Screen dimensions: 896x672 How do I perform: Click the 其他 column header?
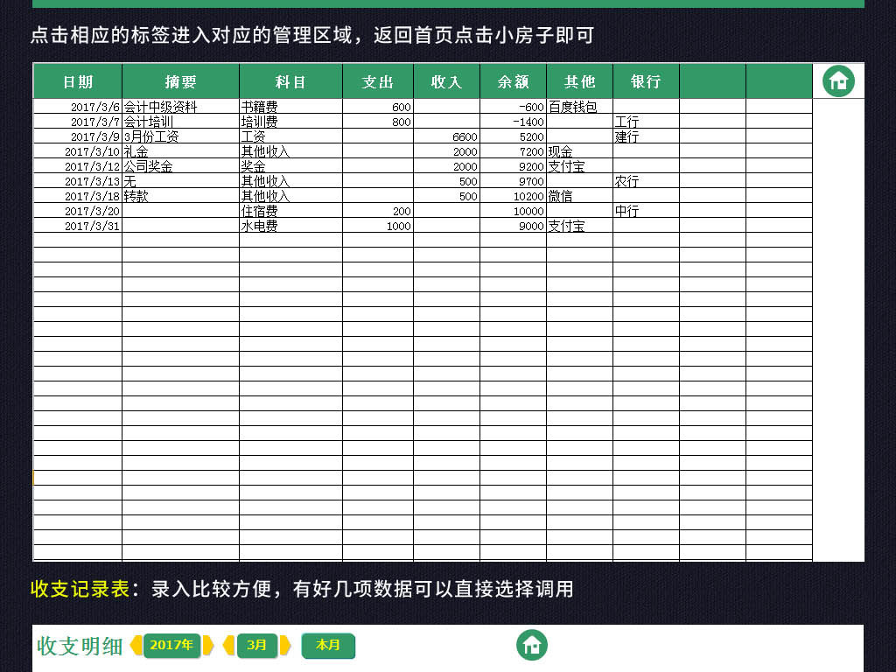579,81
